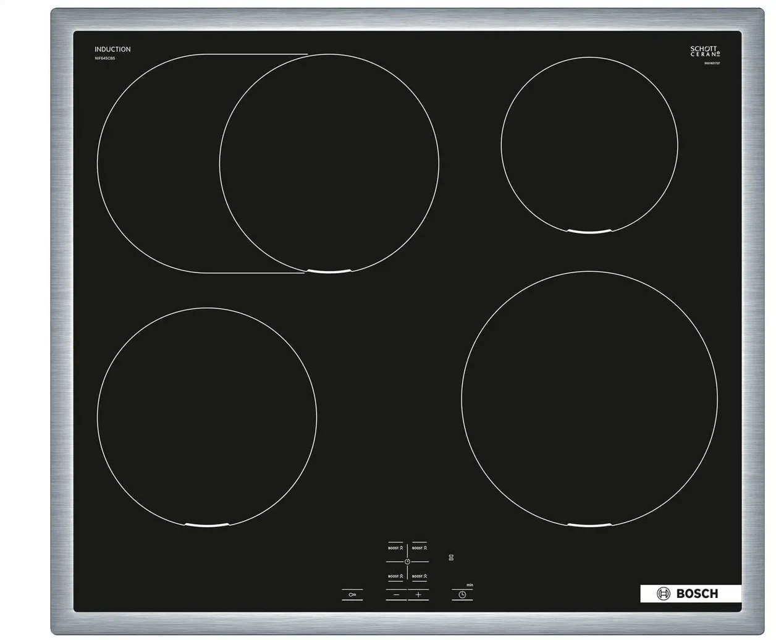Click the INDUCTION label text
776x640 pixels.
[112, 49]
